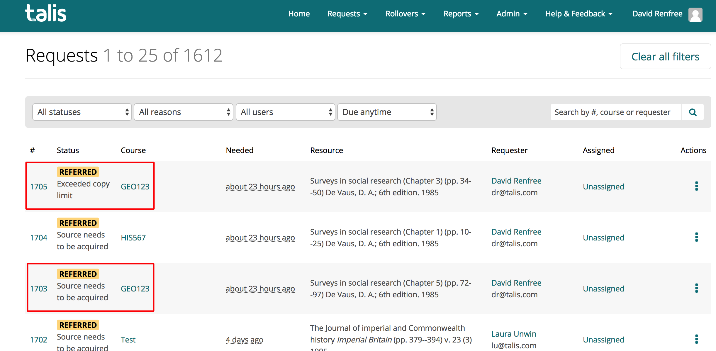Open the All statuses dropdown

point(82,112)
